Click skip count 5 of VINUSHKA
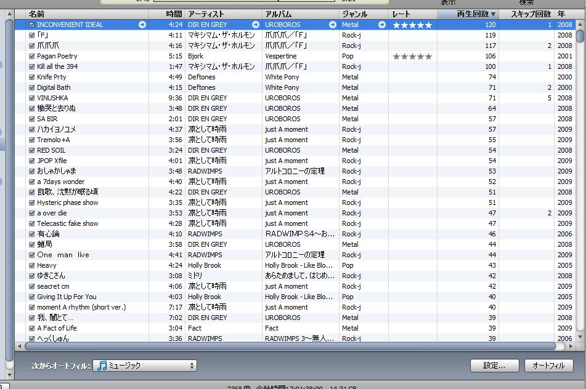The width and height of the screenshot is (586, 389). tap(550, 98)
